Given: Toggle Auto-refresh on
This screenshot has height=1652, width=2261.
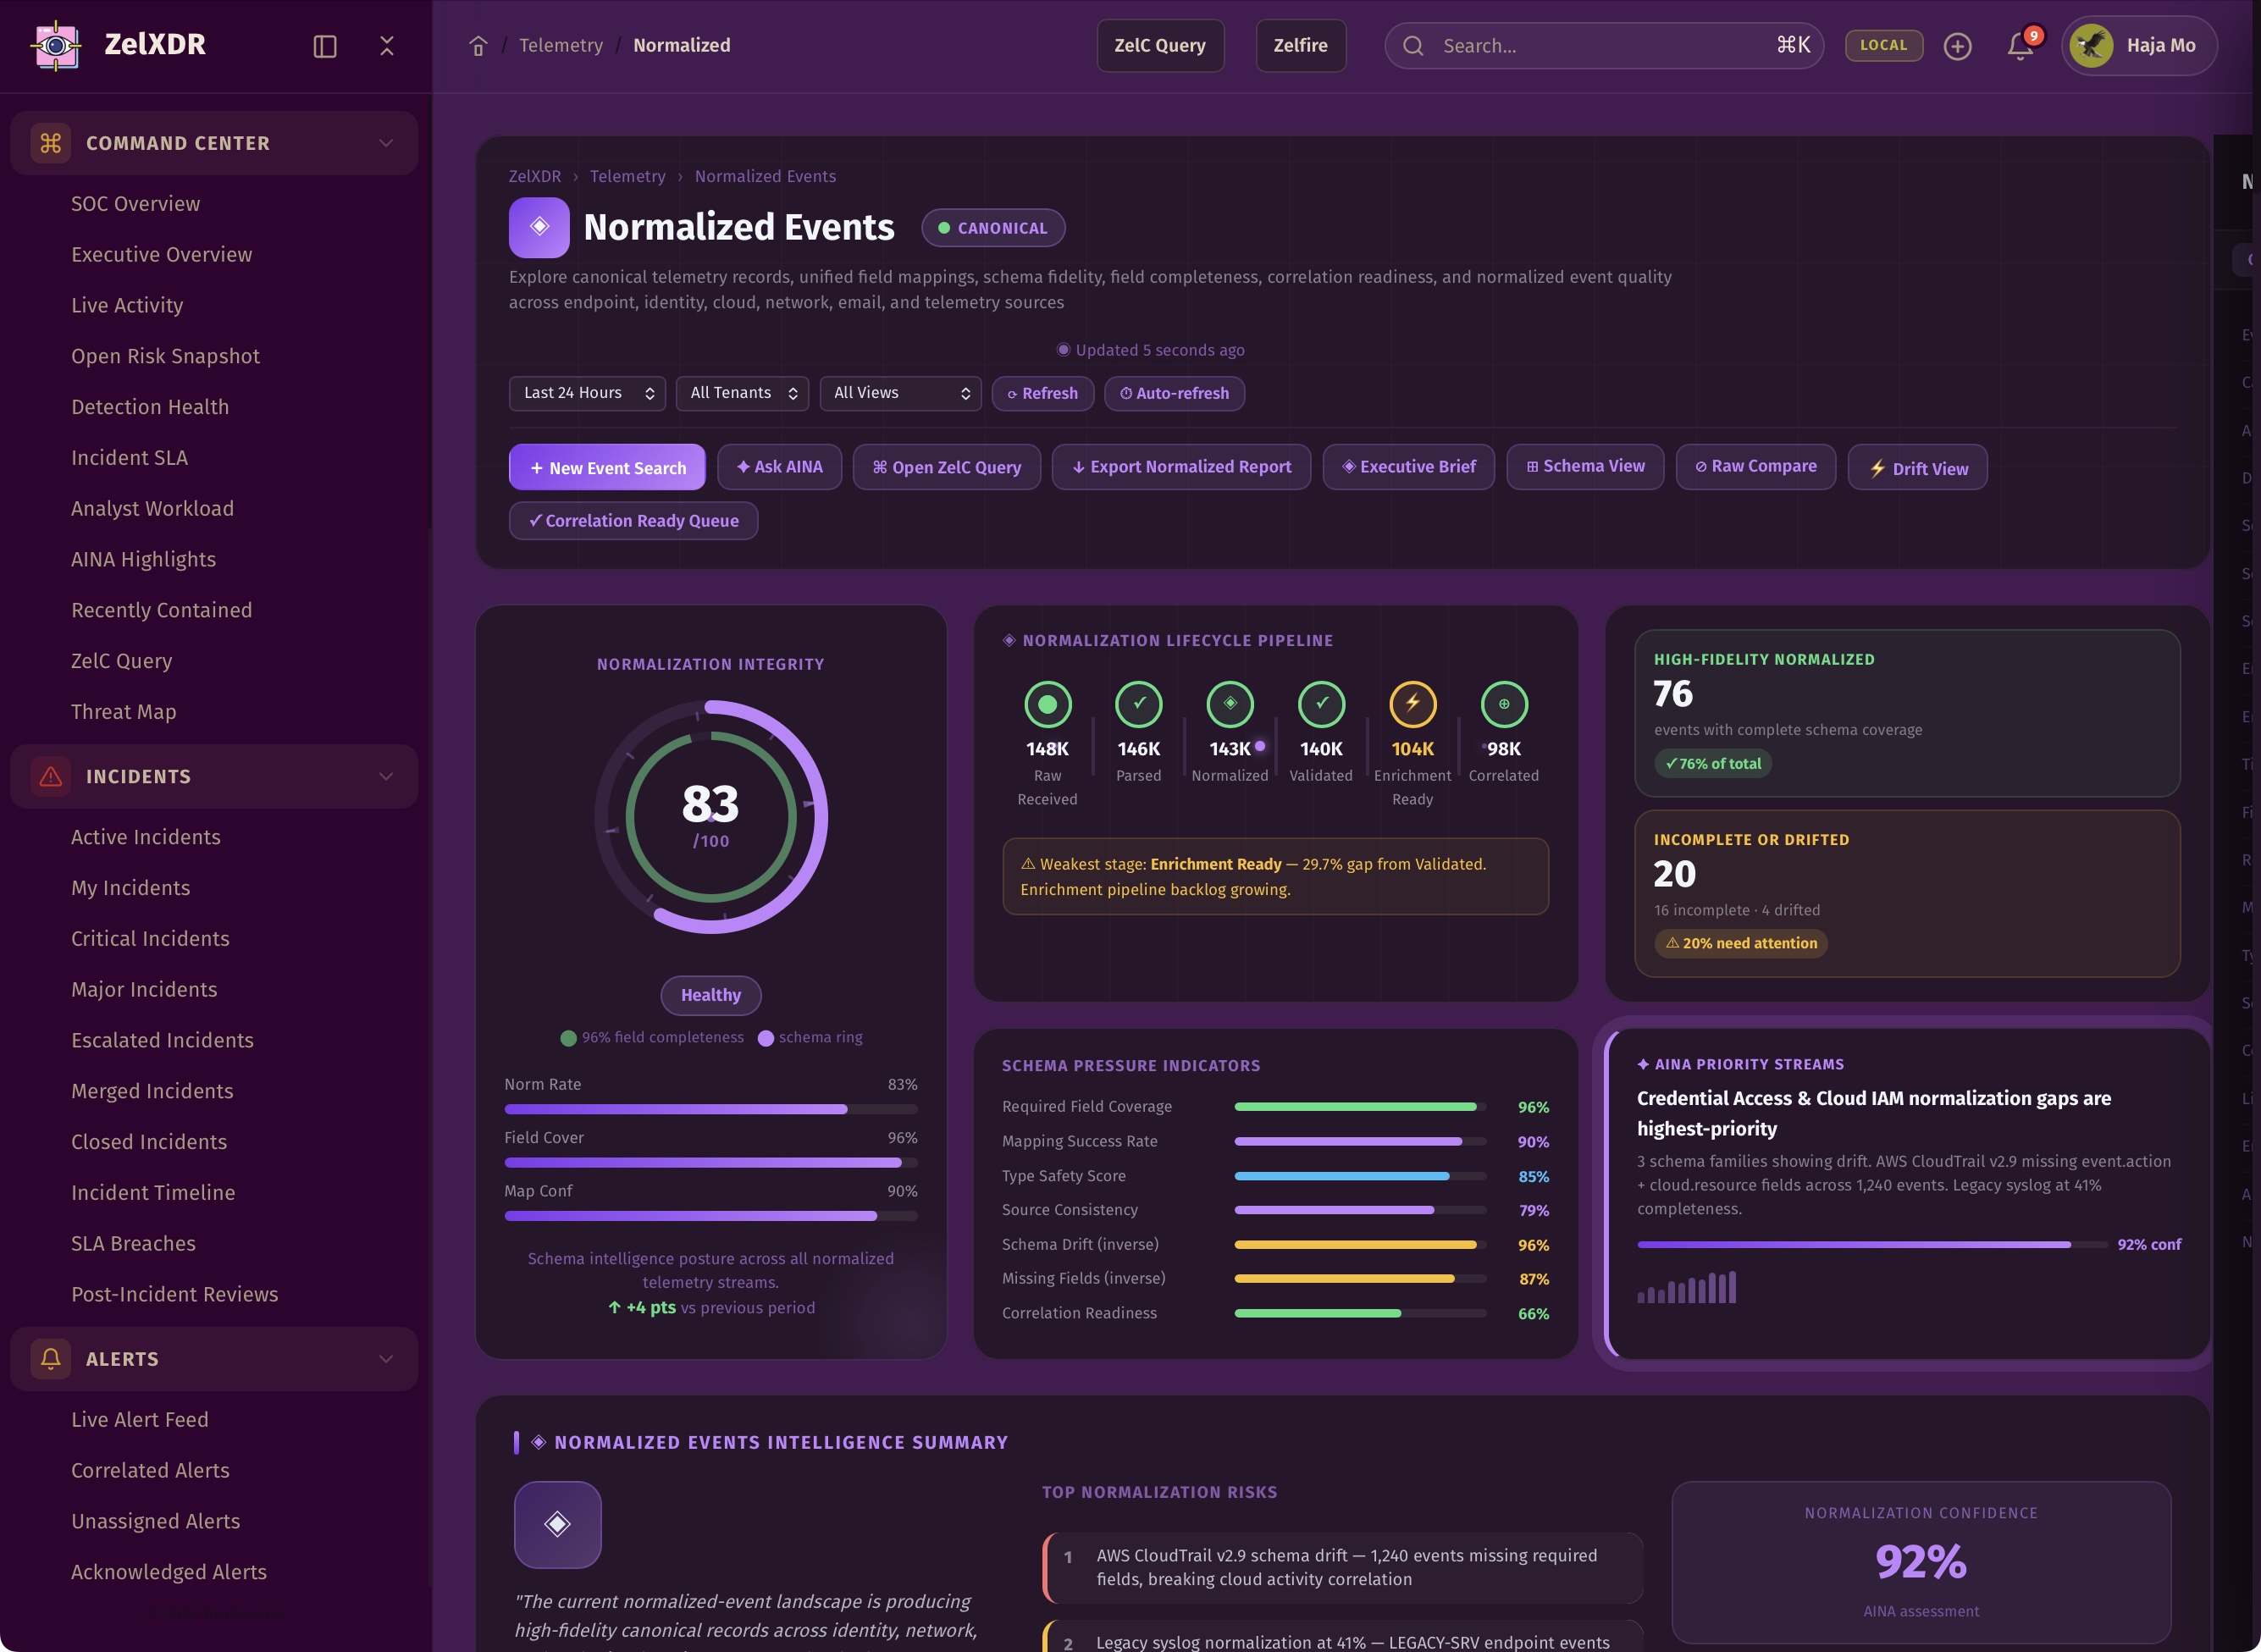Looking at the screenshot, I should click(x=1174, y=393).
